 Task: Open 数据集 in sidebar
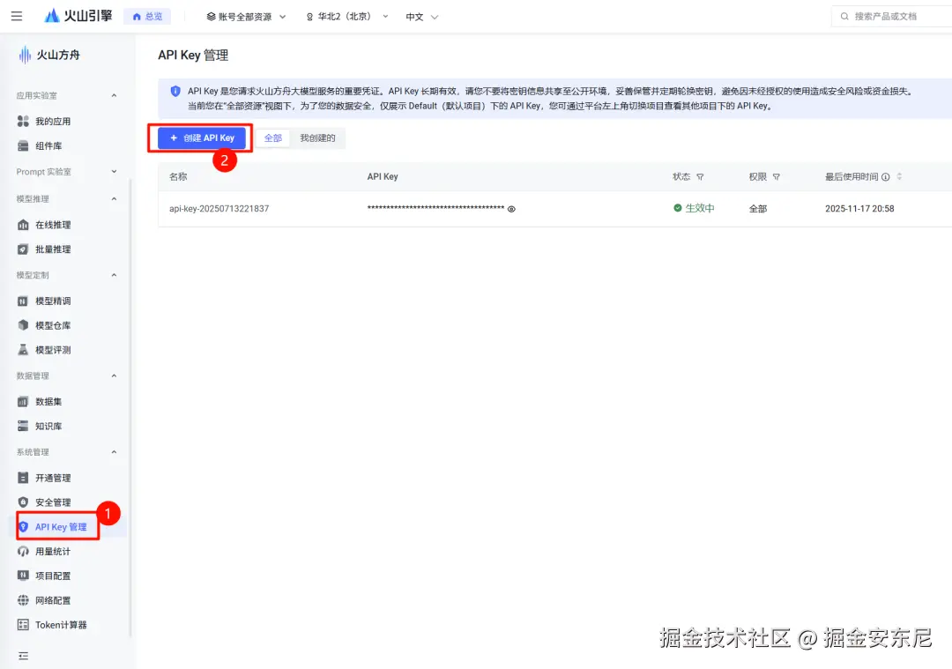tap(48, 401)
